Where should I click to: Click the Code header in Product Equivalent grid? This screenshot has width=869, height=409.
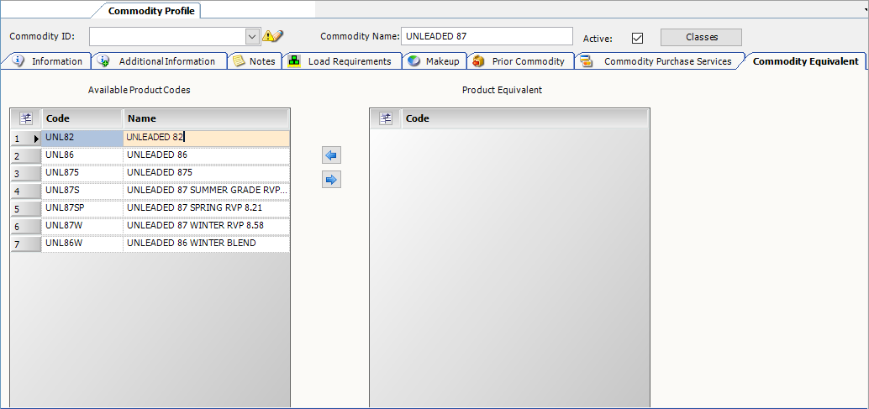coord(524,118)
